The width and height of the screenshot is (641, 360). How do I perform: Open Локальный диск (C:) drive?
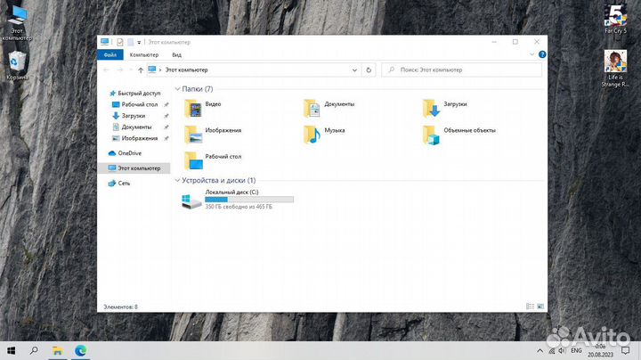click(x=192, y=201)
